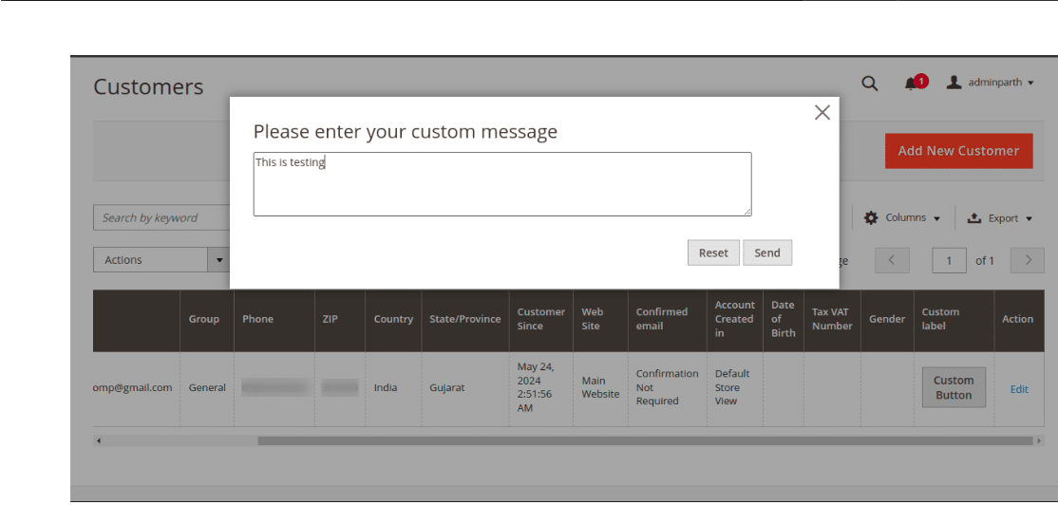Close the custom message modal

pos(822,113)
